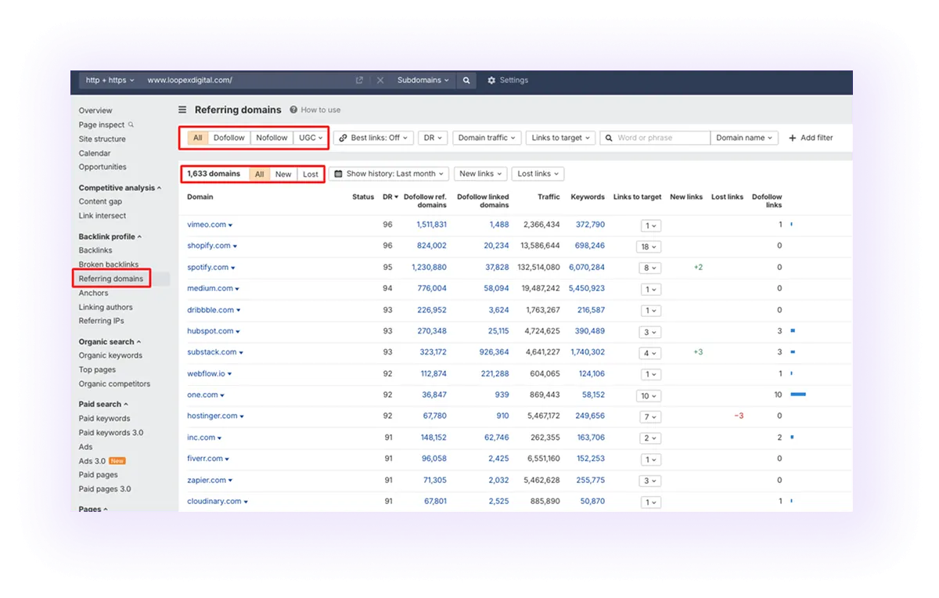Open the http + https protocol dropdown
Viewport: 939px width, 598px height.
pyautogui.click(x=110, y=81)
